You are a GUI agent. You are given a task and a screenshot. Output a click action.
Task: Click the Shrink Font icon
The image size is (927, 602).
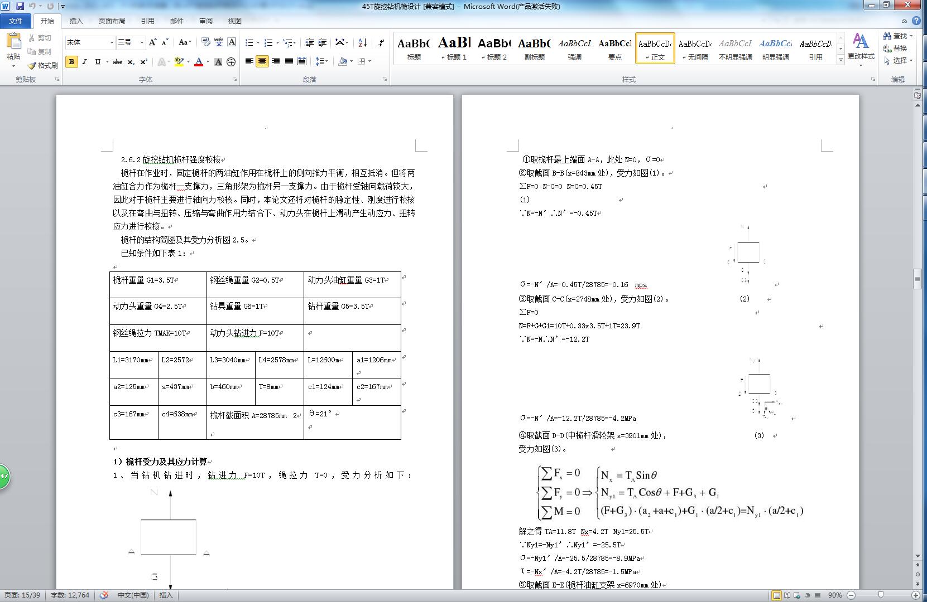(165, 42)
